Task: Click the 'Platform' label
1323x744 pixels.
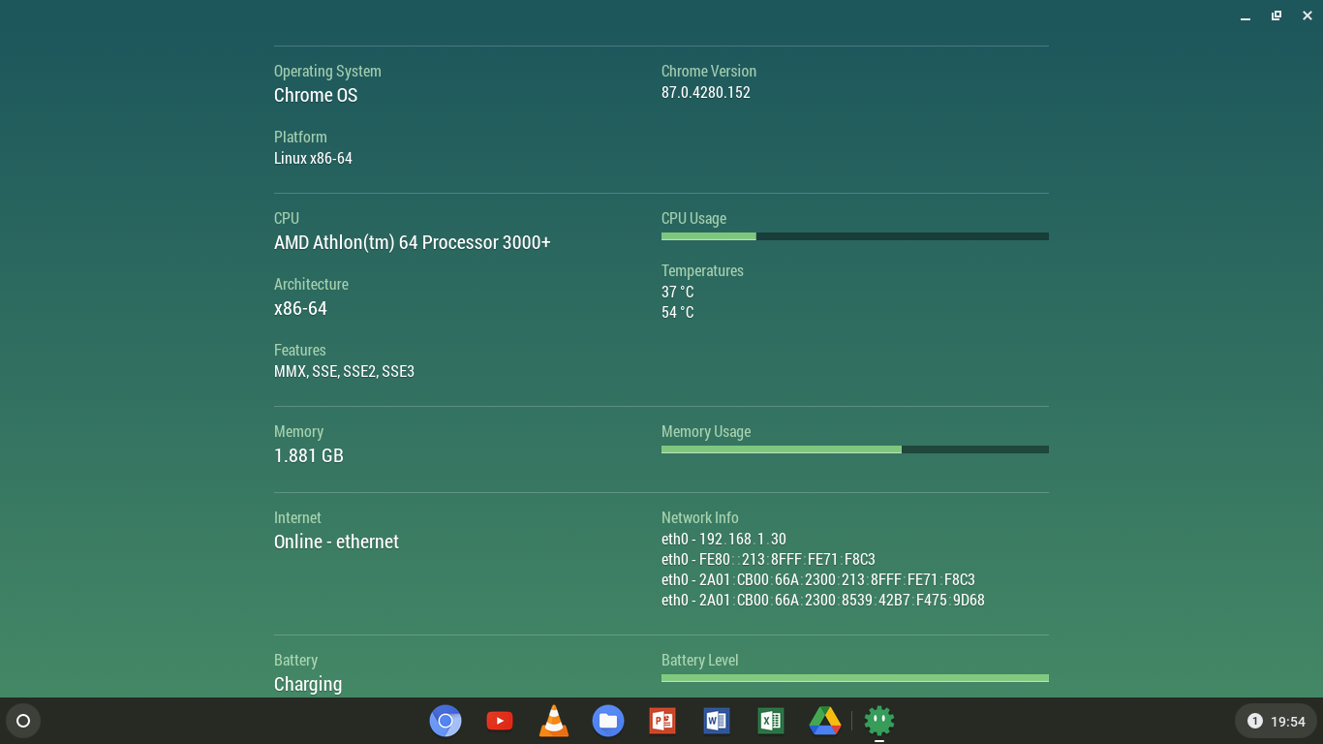Action: [300, 137]
